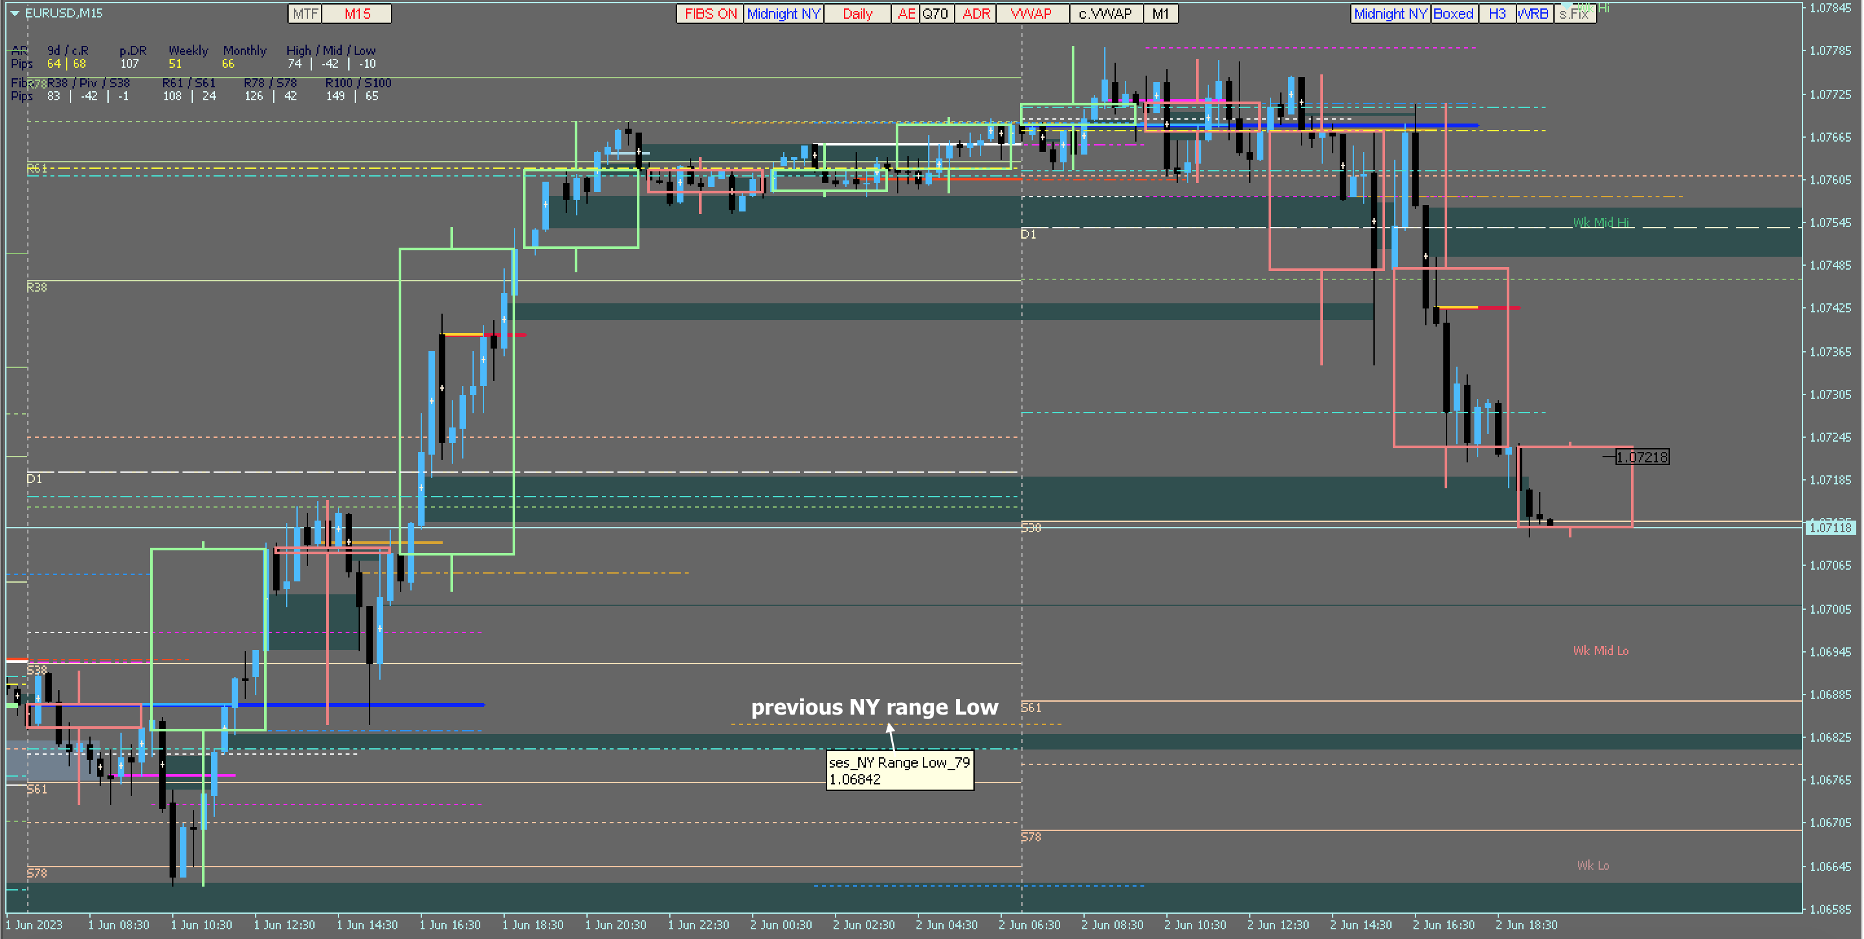1864x939 pixels.
Task: Click the greyed s.Fix button
Action: click(1574, 14)
